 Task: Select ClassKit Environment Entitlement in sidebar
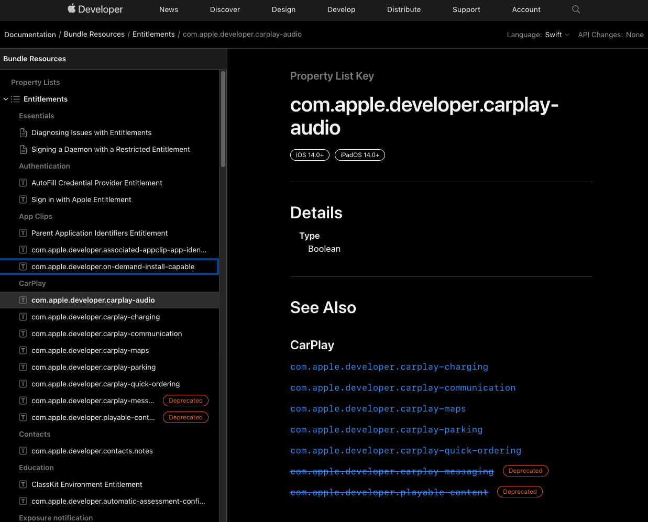pos(87,484)
